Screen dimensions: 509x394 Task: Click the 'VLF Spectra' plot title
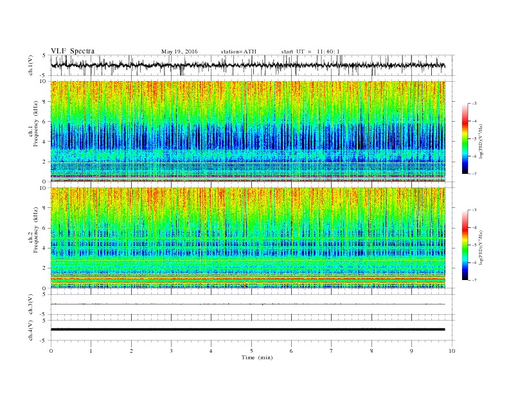pos(73,51)
